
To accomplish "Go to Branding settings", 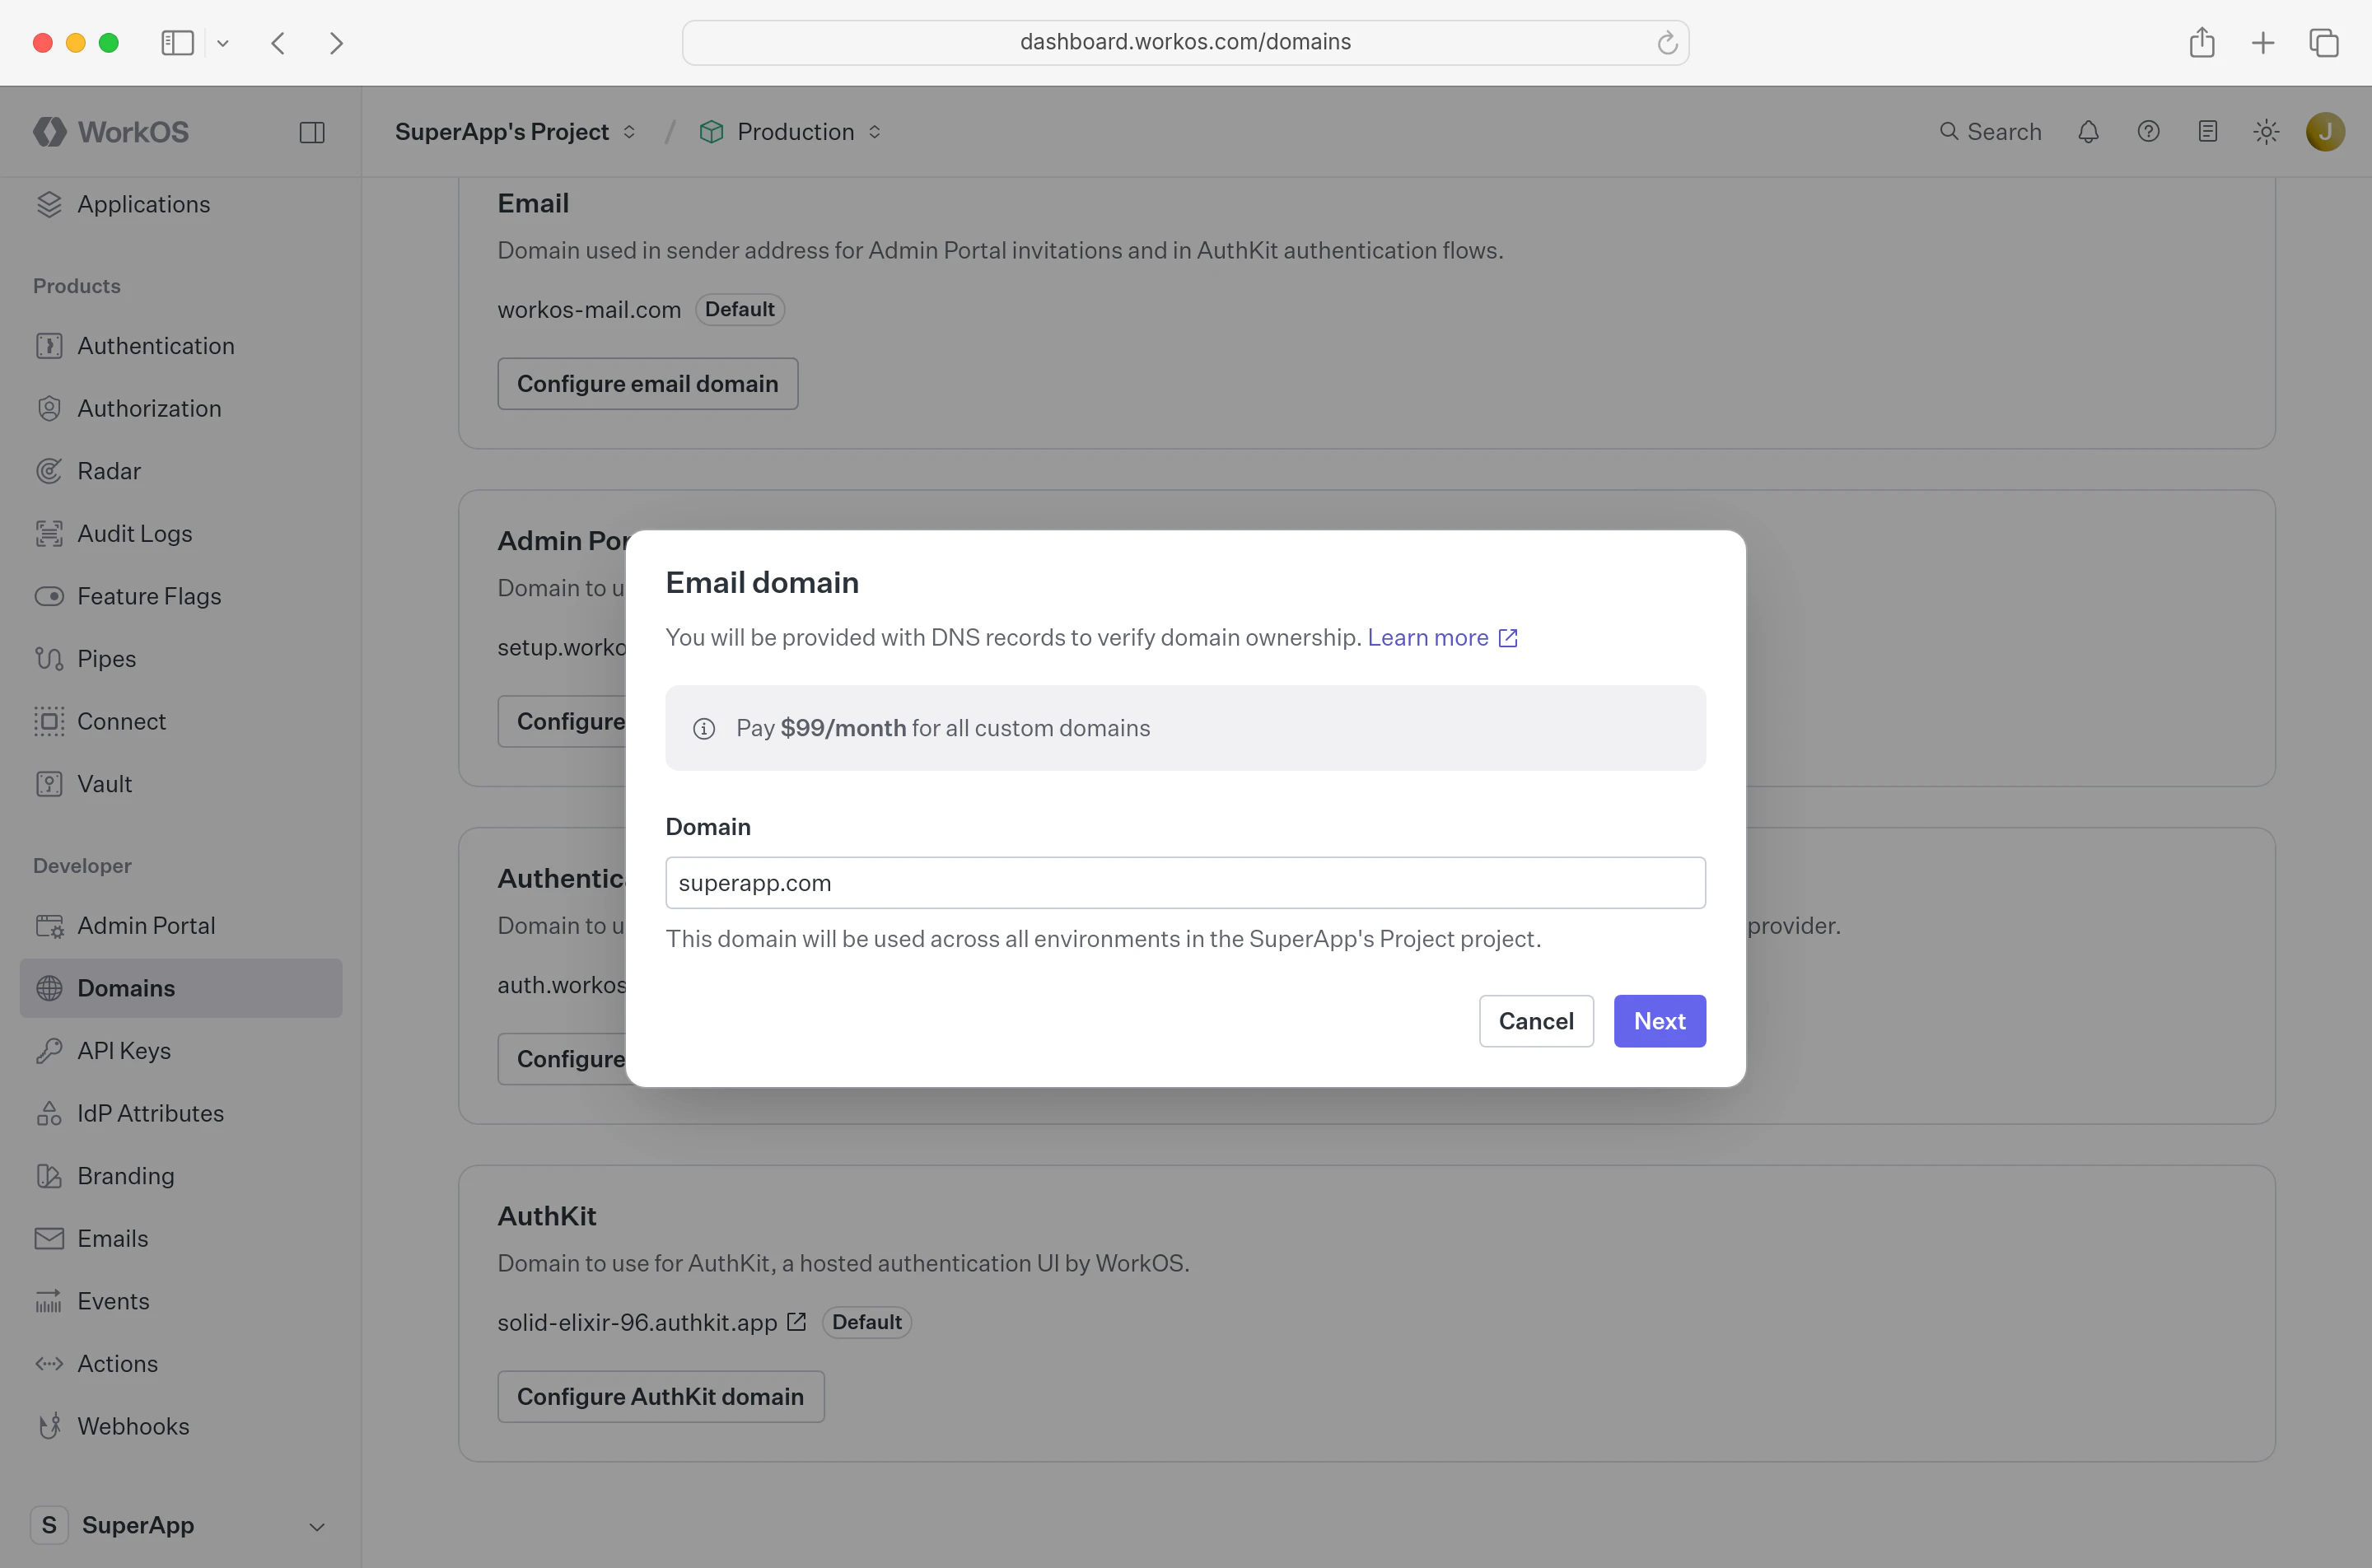I will tap(180, 1176).
